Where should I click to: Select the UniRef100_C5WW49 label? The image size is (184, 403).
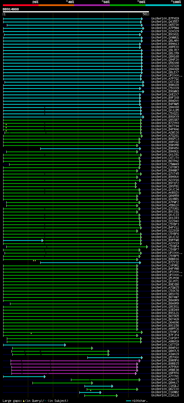tap(165, 164)
